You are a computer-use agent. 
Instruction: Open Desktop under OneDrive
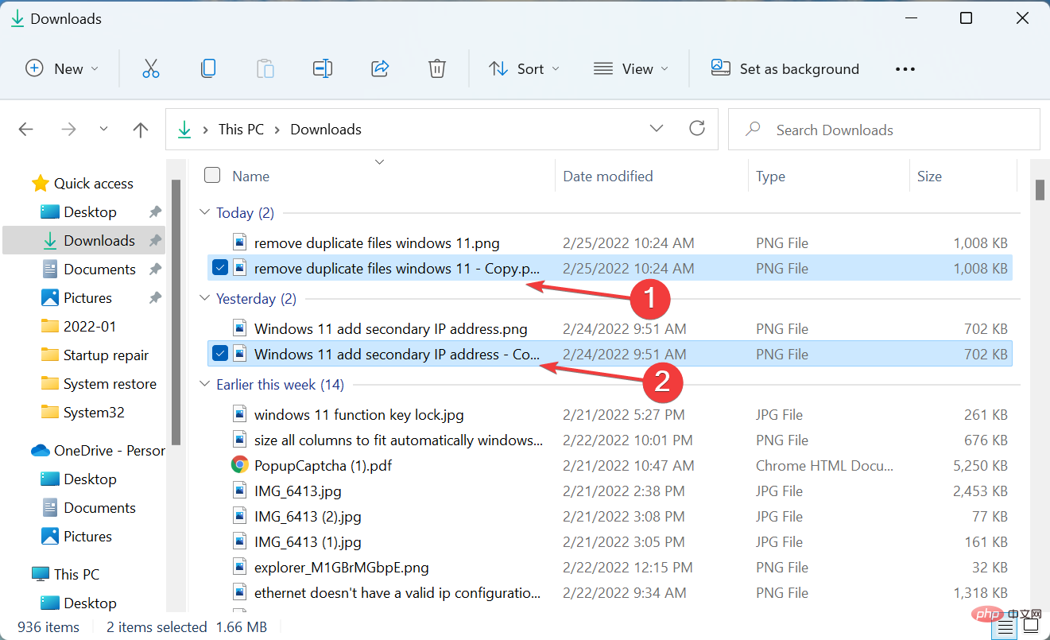(x=90, y=479)
